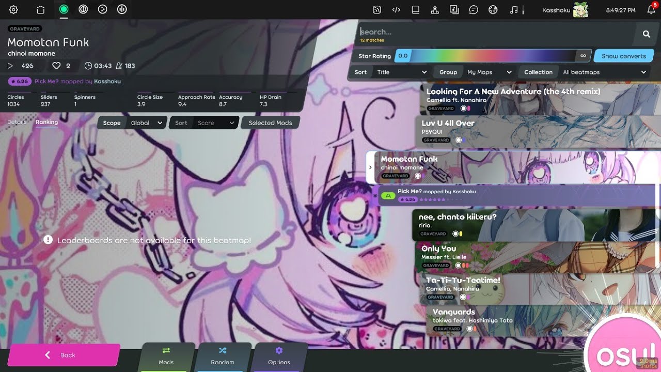Viewport: 661px width, 372px height.
Task: Select nee, chanto kiiteru? beatmap
Action: tap(537, 225)
